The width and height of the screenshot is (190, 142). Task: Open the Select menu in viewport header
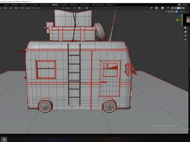(x=5, y=8)
